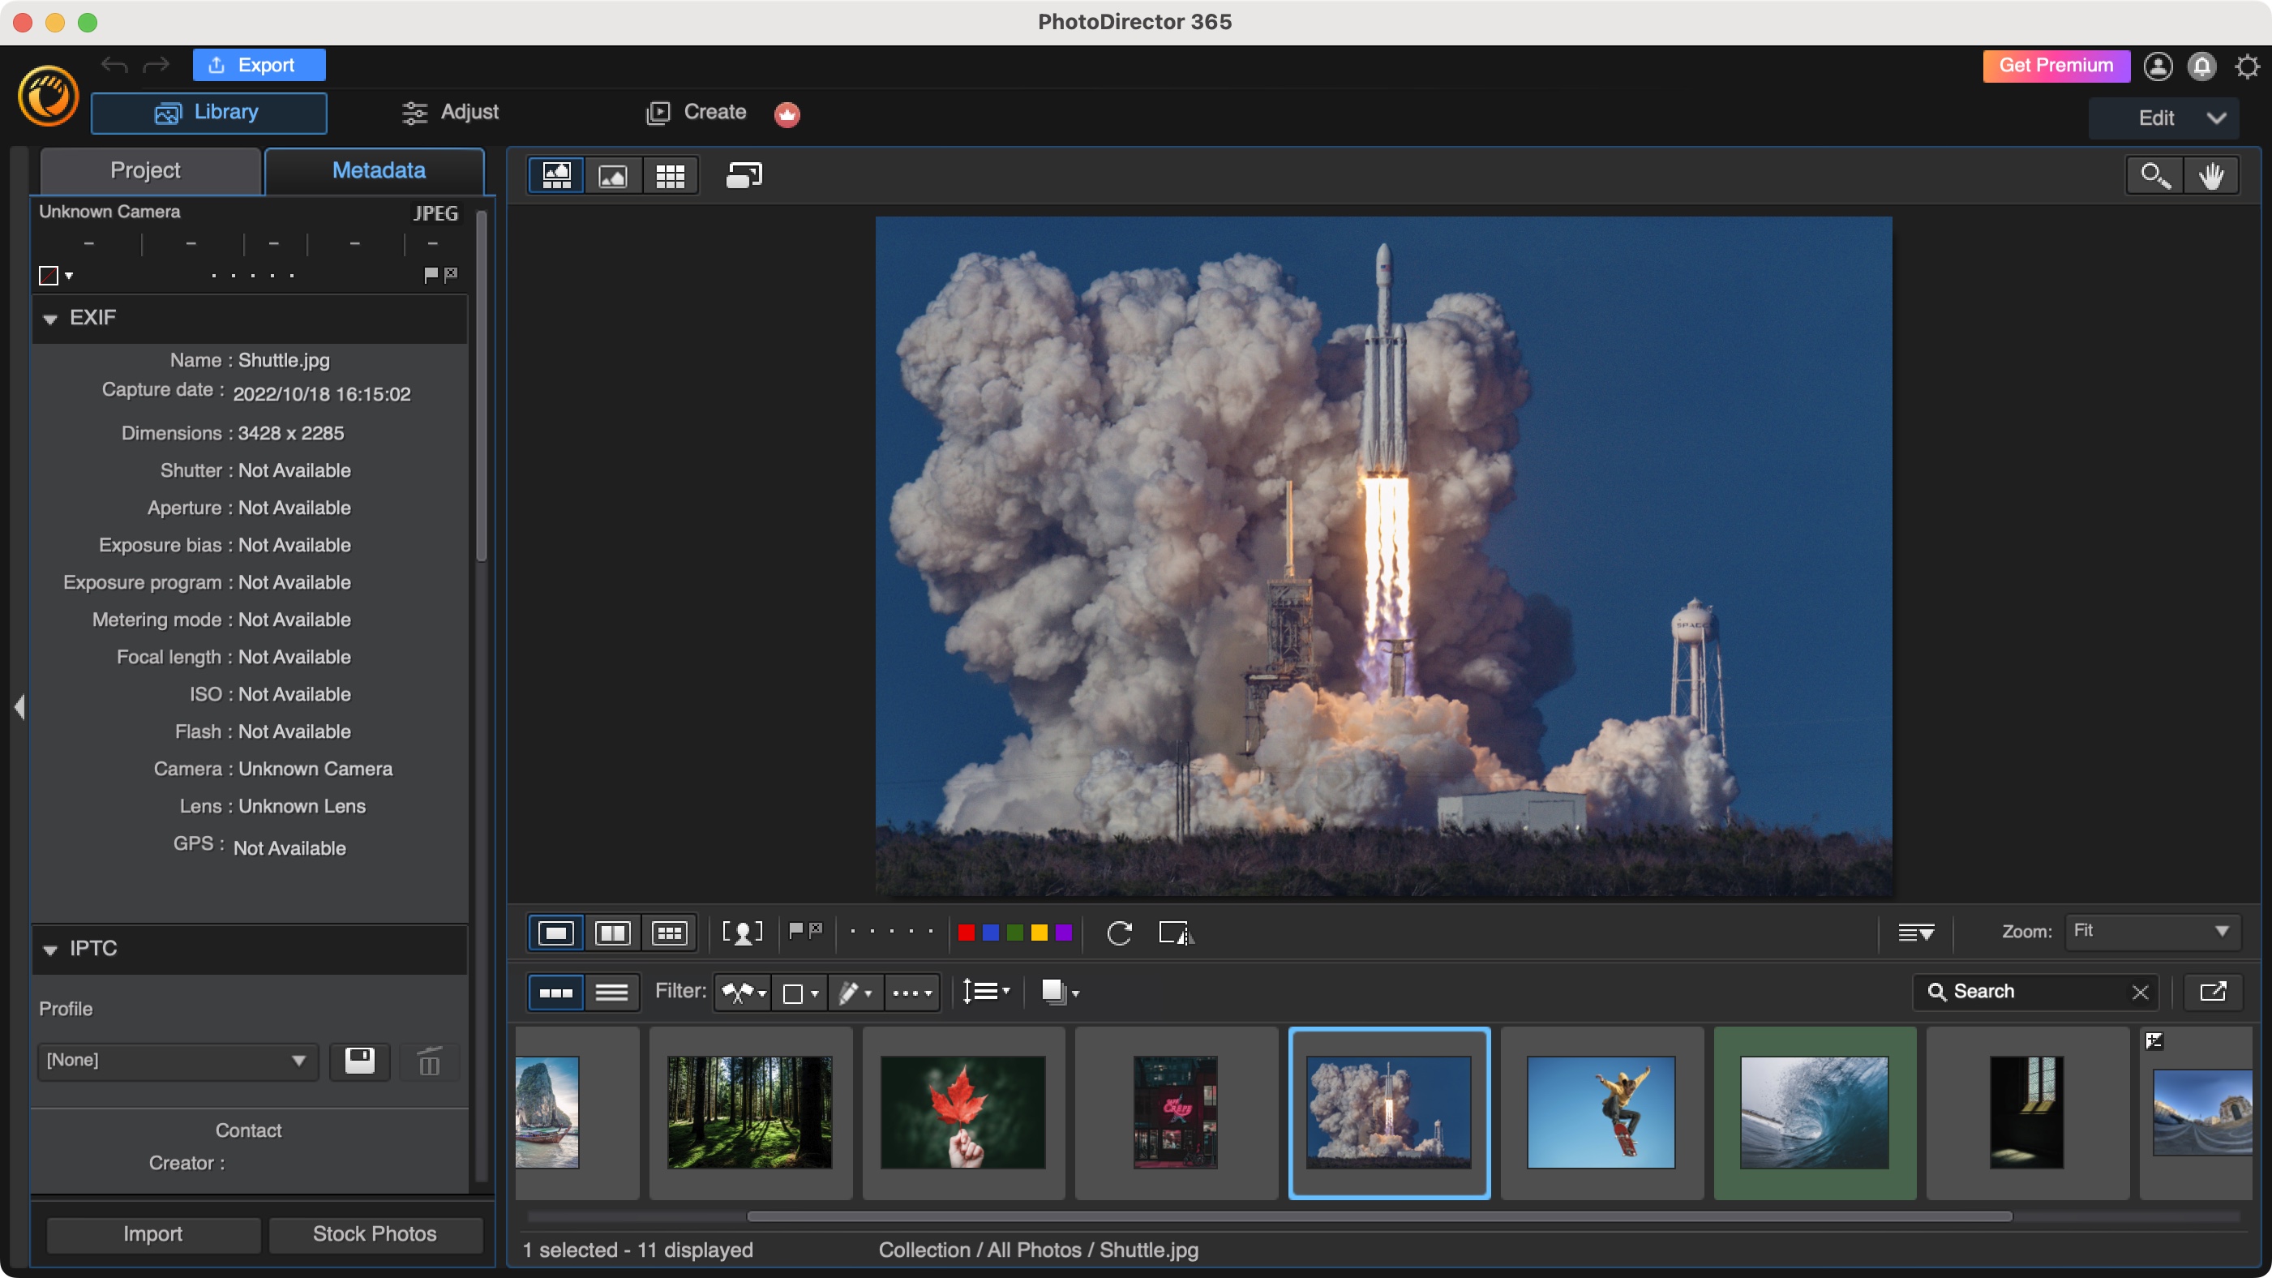The image size is (2272, 1278).
Task: Switch to the Project tab
Action: coord(145,170)
